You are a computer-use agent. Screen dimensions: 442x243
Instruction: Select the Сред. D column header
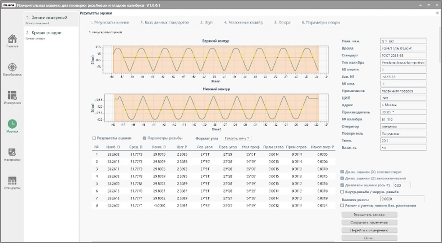pos(136,147)
